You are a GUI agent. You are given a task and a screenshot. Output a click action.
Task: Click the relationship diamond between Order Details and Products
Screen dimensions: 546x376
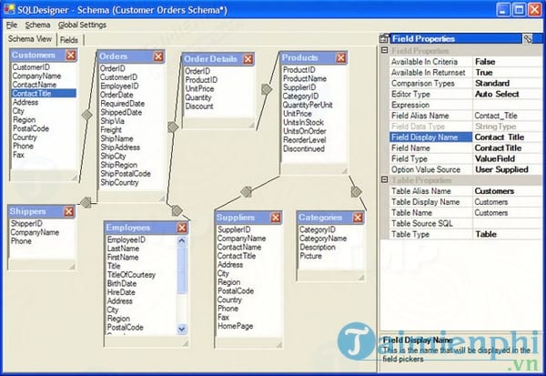(x=267, y=89)
